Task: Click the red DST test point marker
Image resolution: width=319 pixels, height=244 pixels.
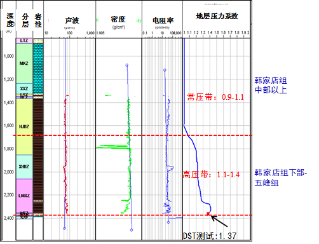Action: pos(208,213)
